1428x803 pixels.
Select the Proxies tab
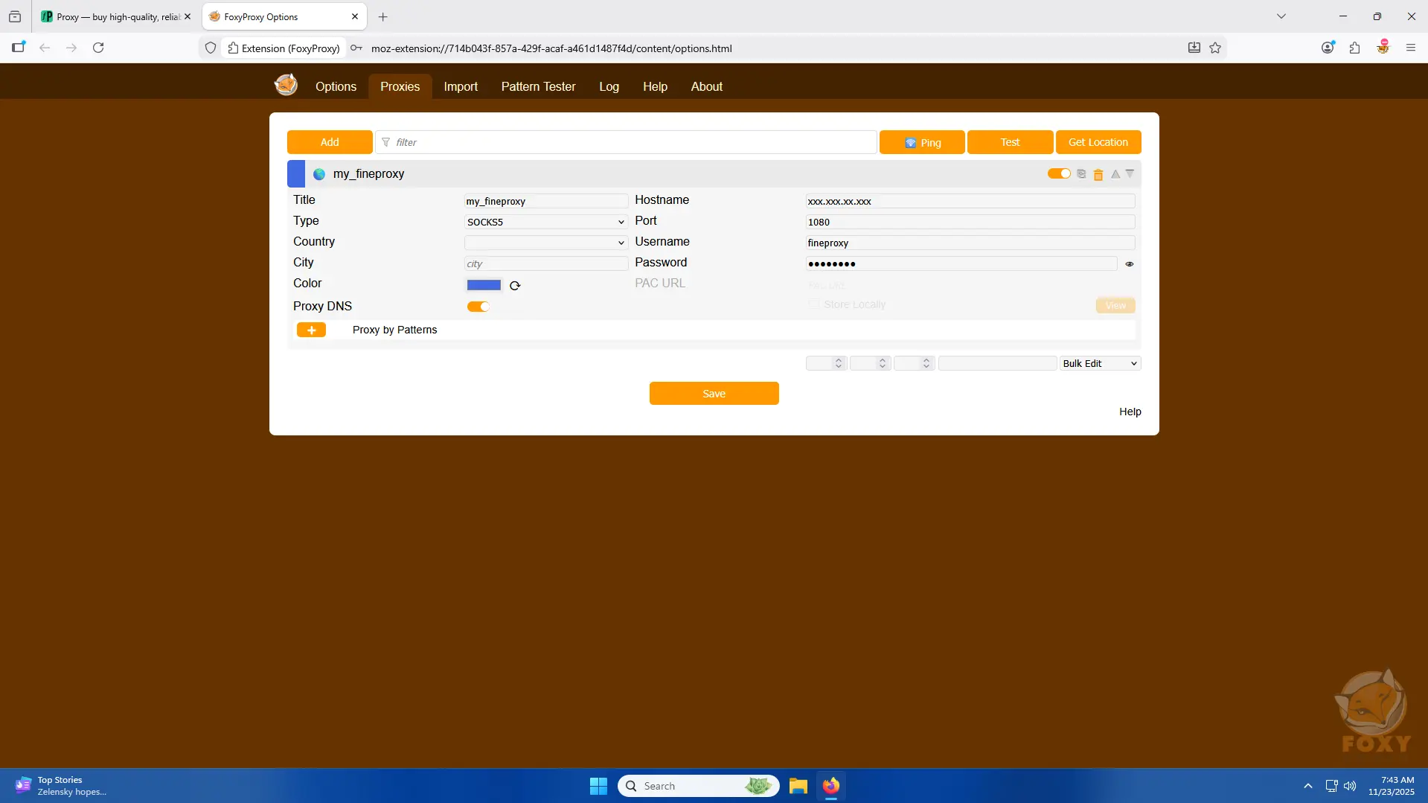400,86
